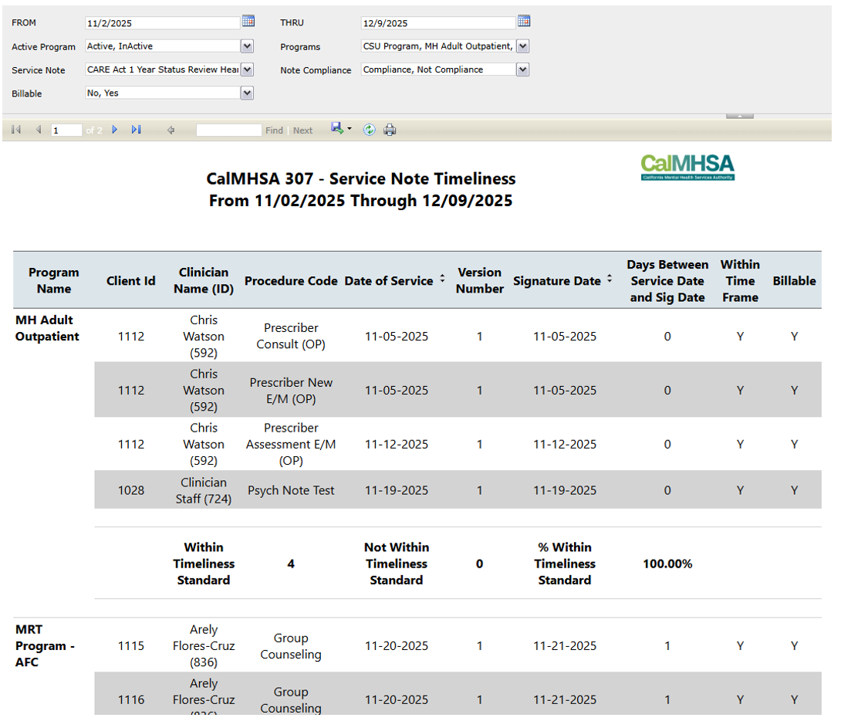
Task: Print the report using the printer icon
Action: 390,130
